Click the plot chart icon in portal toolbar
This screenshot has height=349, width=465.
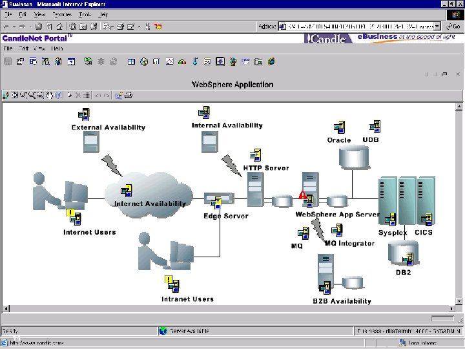tap(169, 62)
